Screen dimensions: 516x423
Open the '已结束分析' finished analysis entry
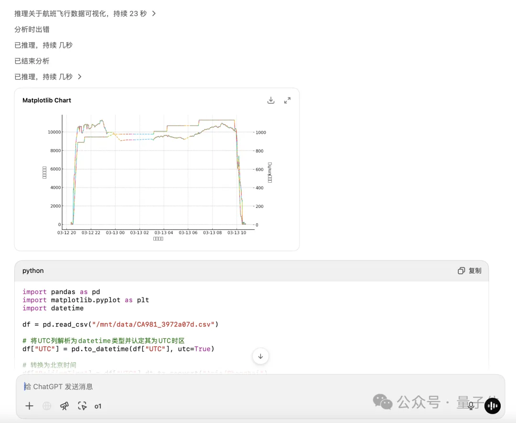(x=32, y=61)
